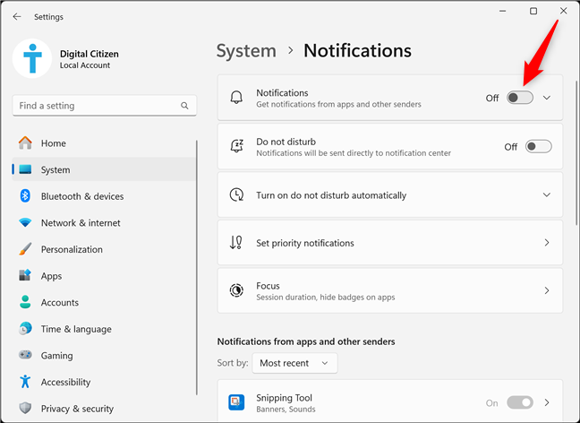Click the sidebar navigation scrollbar

(196, 267)
